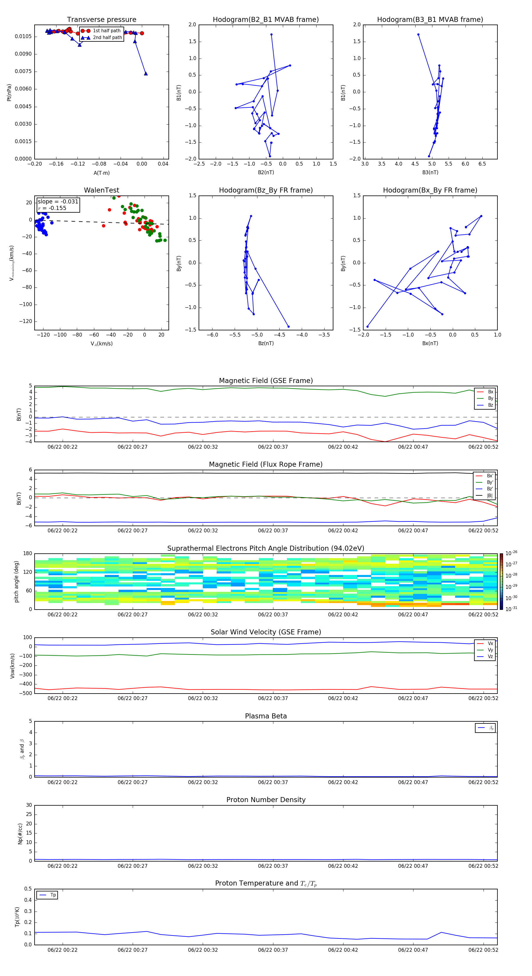This screenshot has height=976, width=532.
Task: Click the "B3(nT)" x-axis label
Action: [430, 172]
